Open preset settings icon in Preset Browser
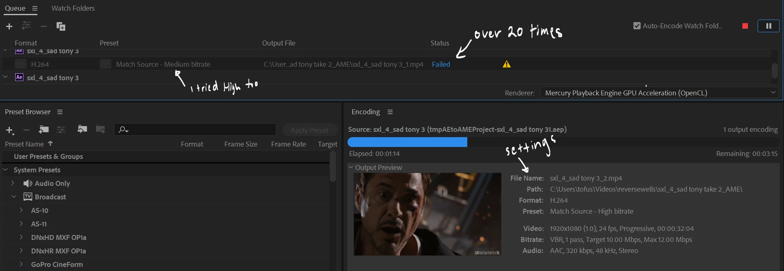This screenshot has height=271, width=784. click(x=61, y=129)
